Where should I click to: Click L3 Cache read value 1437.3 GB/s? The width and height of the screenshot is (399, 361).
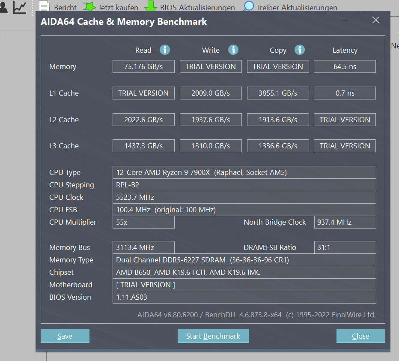[x=143, y=146]
